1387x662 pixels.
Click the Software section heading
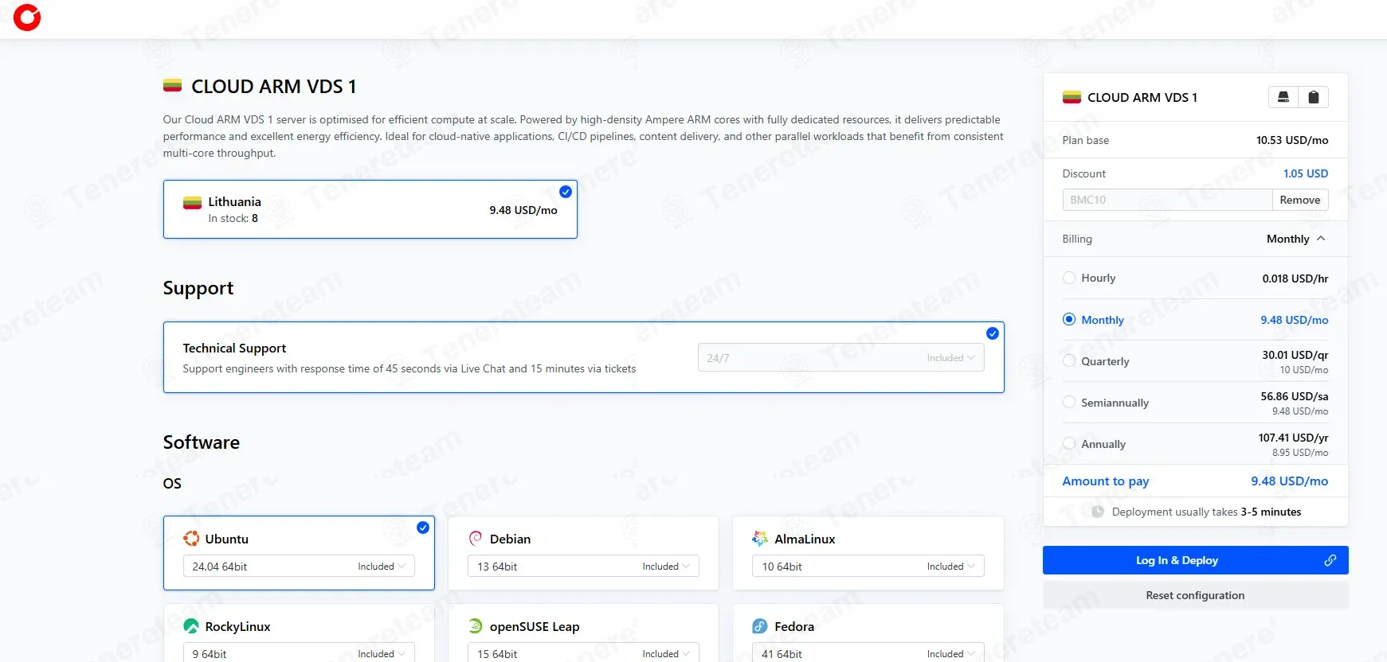pos(202,442)
